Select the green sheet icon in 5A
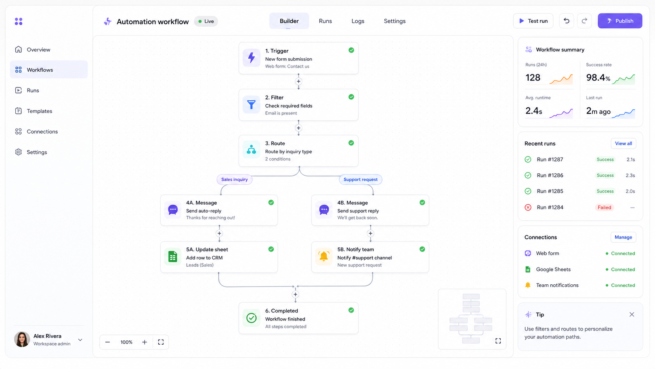The image size is (655, 369). [173, 256]
